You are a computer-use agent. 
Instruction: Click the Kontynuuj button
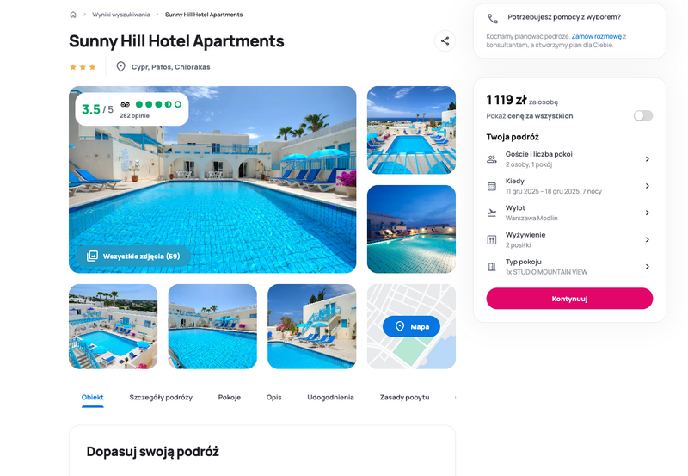[x=569, y=299]
